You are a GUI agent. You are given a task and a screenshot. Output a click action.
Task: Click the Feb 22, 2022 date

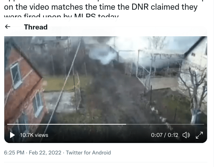pyautogui.click(x=45, y=153)
